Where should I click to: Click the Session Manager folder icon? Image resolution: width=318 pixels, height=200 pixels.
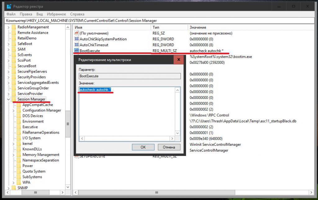point(14,99)
